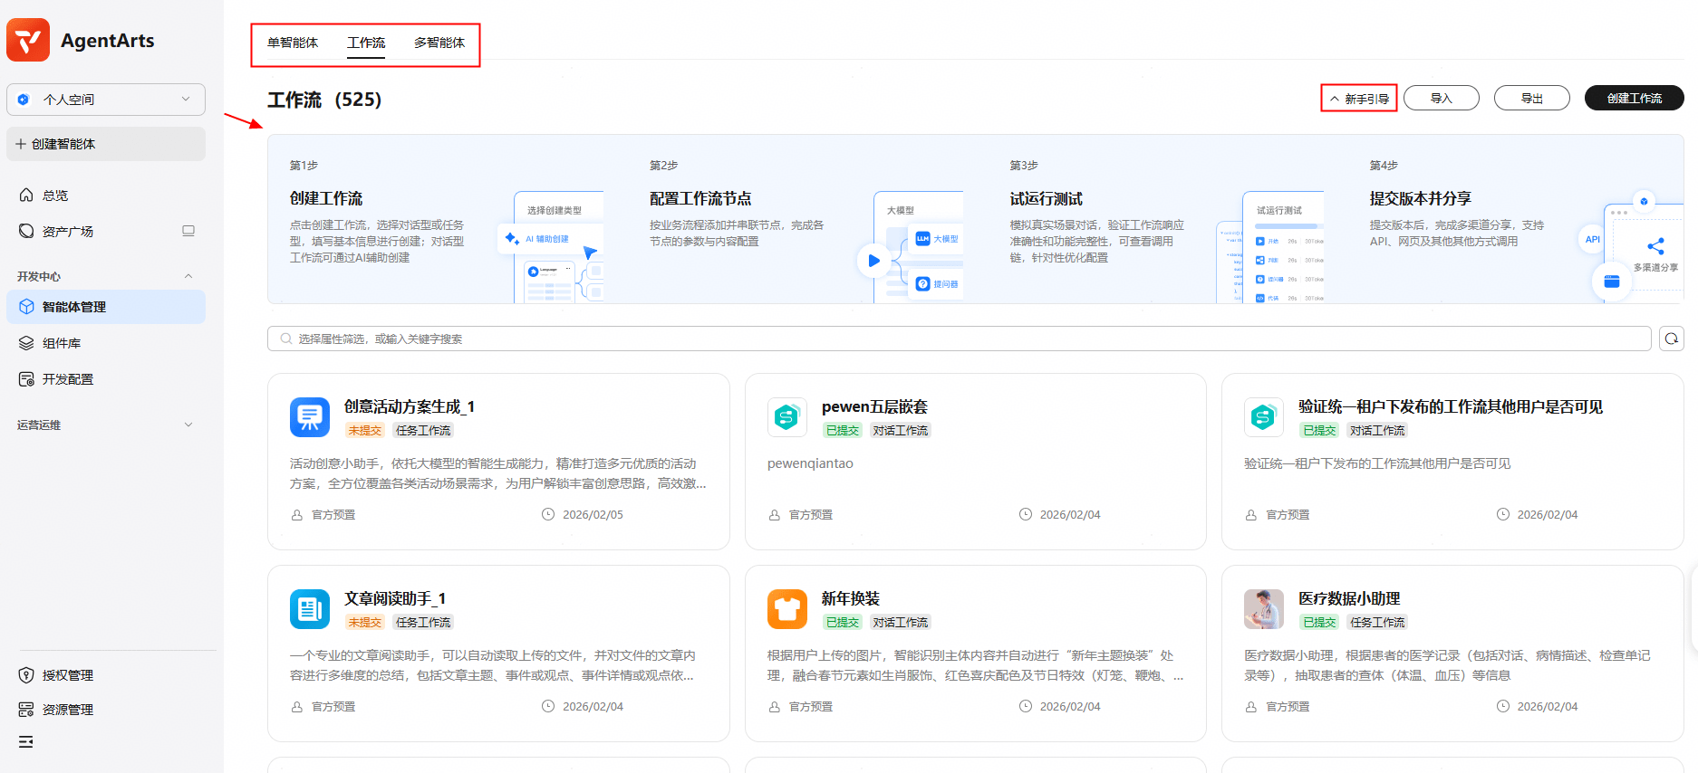Click the 个人空间 workspace icon

24,100
